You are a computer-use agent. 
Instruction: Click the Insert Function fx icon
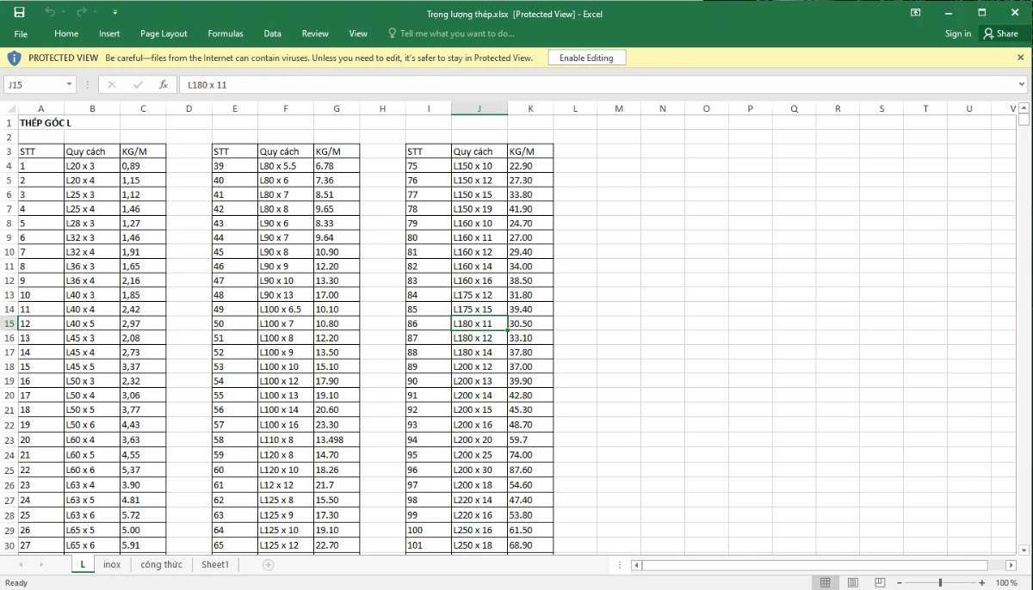[164, 84]
